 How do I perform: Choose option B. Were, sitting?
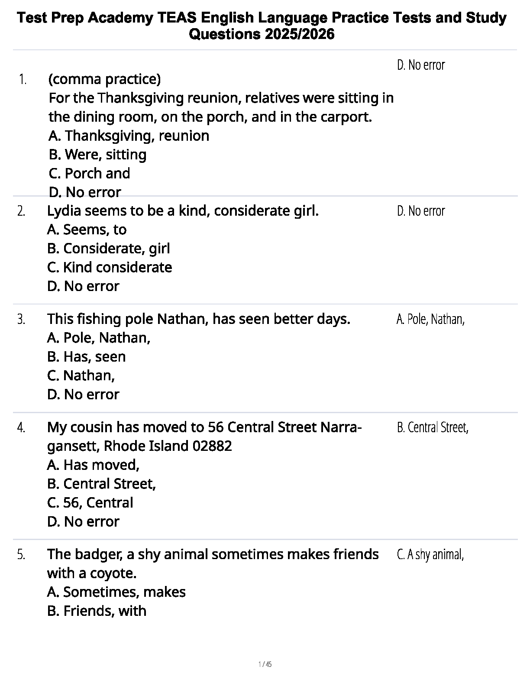coord(97,155)
